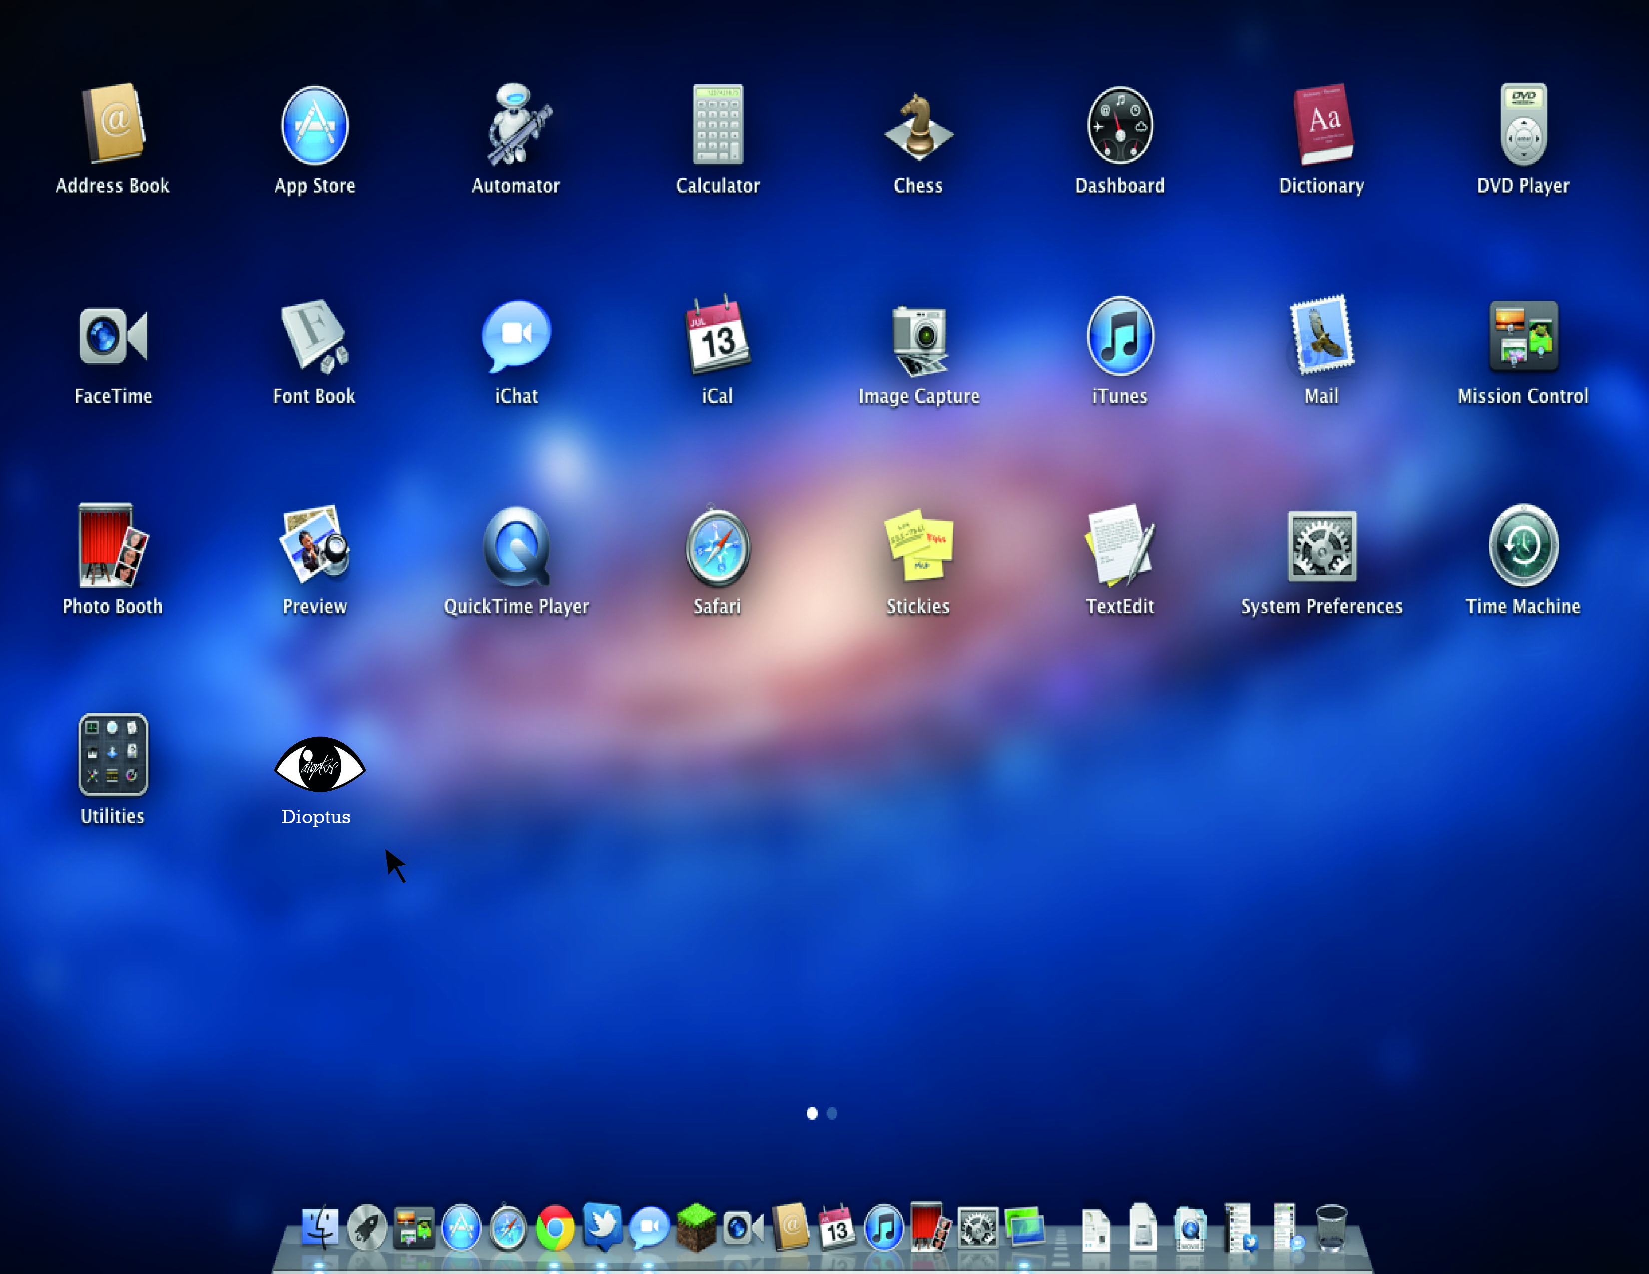This screenshot has width=1649, height=1274.
Task: Open Time Machine
Action: coord(1522,547)
